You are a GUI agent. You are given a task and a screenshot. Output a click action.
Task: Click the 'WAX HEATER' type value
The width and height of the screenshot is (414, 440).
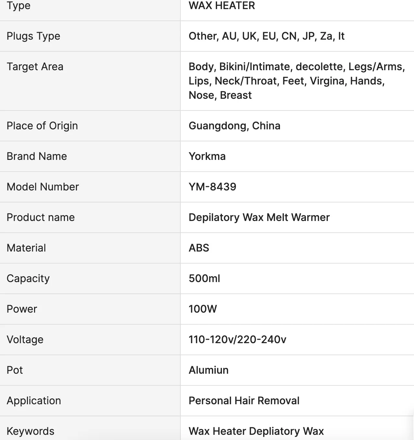(222, 6)
